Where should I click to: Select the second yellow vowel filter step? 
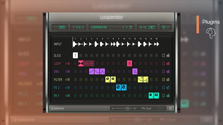point(113,80)
